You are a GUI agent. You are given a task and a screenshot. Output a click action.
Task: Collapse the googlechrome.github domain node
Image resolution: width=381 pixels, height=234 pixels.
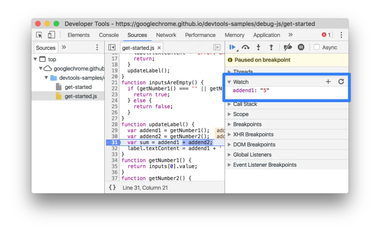pos(41,68)
